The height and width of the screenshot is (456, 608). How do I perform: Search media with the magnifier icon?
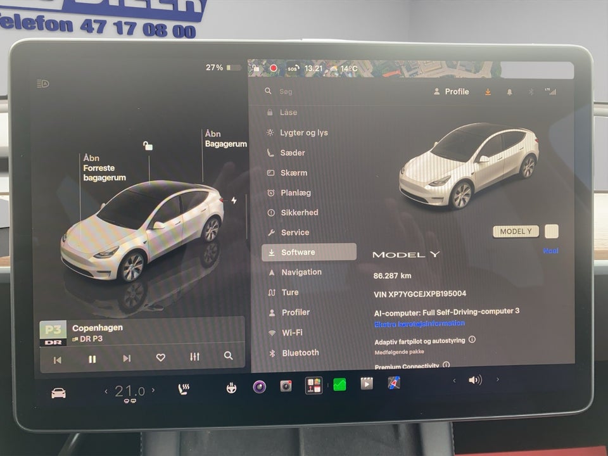point(229,355)
